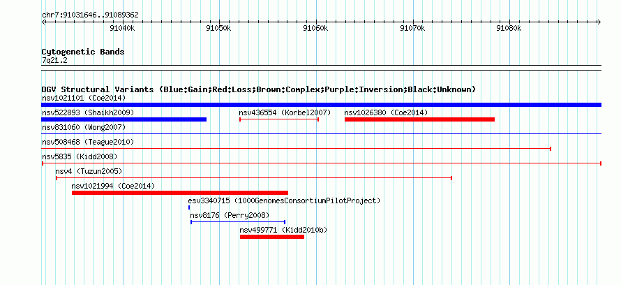Image resolution: width=621 pixels, height=285 pixels.
Task: Click the nsv5835 (Kidd2008) red line
Action: tap(322, 163)
